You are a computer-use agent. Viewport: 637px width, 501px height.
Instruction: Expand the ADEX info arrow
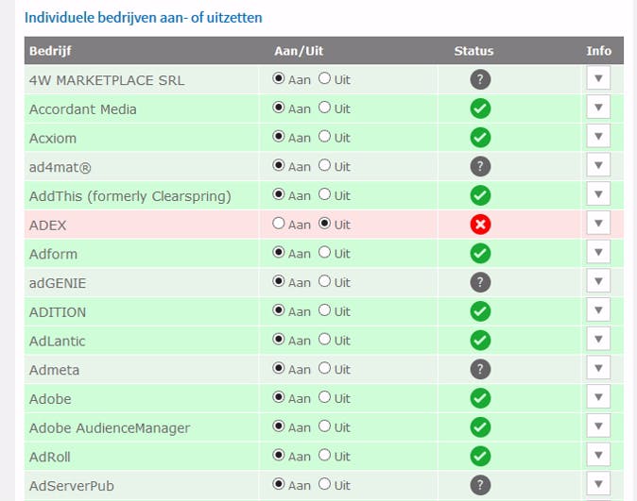[x=598, y=223]
